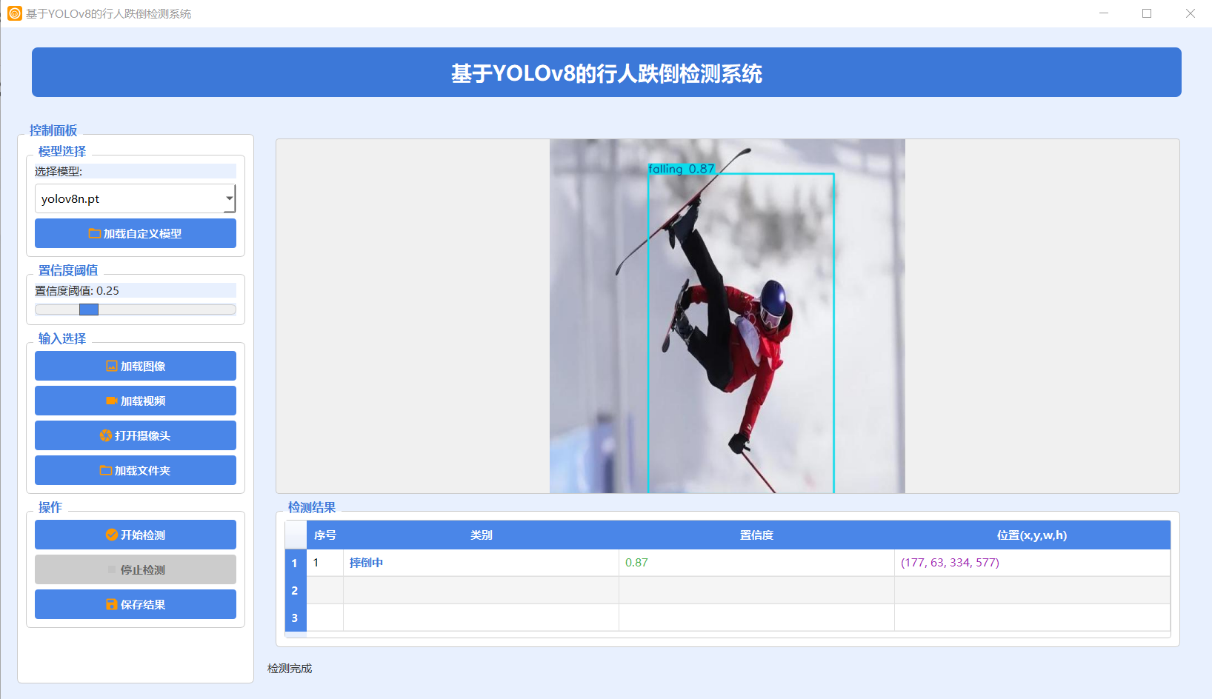Screen dimensions: 1212x699
Task: Open the camera with 打开摄像头
Action: tap(136, 435)
